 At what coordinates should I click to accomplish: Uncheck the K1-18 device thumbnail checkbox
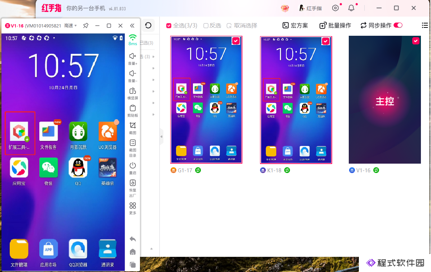coord(326,41)
